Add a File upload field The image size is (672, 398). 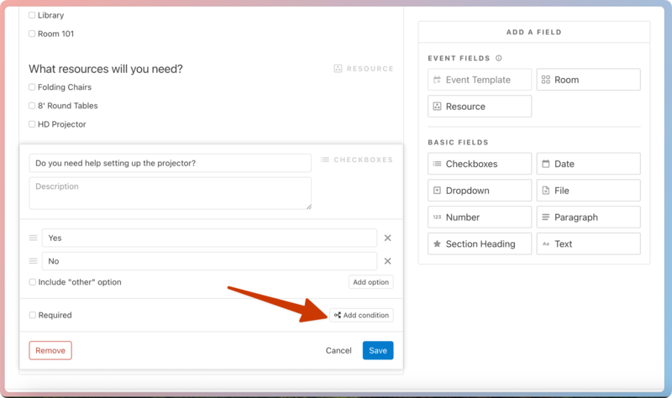point(588,191)
